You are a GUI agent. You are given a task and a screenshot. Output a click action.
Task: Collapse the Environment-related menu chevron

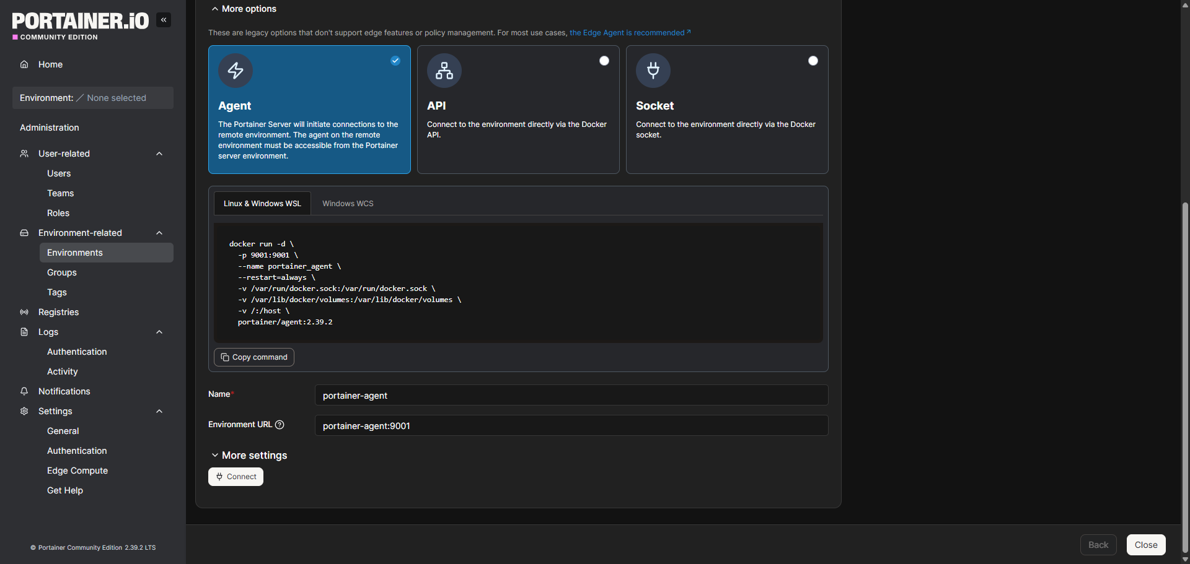click(x=159, y=233)
